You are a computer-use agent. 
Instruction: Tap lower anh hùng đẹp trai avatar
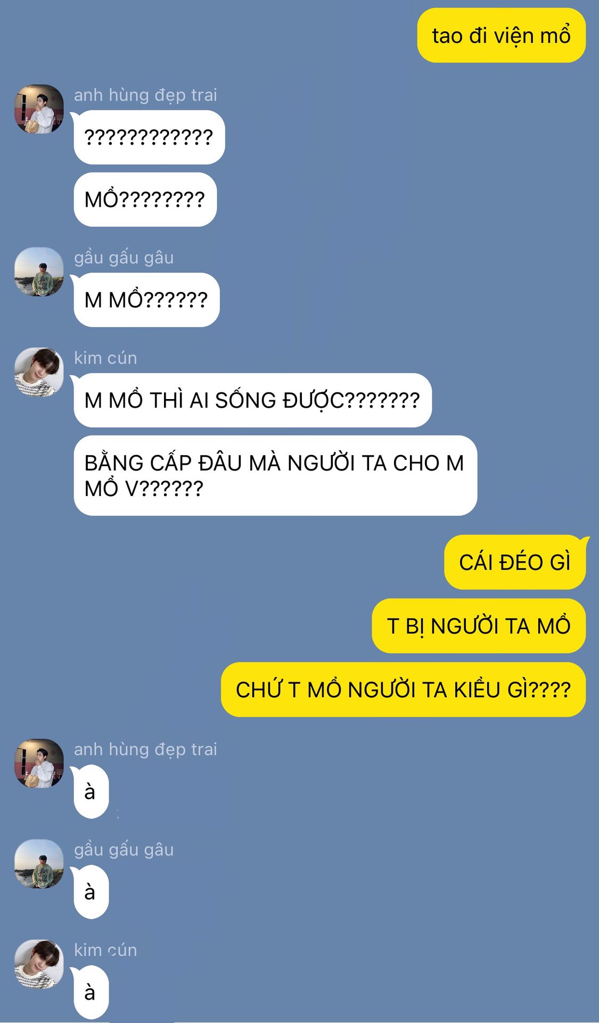pyautogui.click(x=39, y=764)
